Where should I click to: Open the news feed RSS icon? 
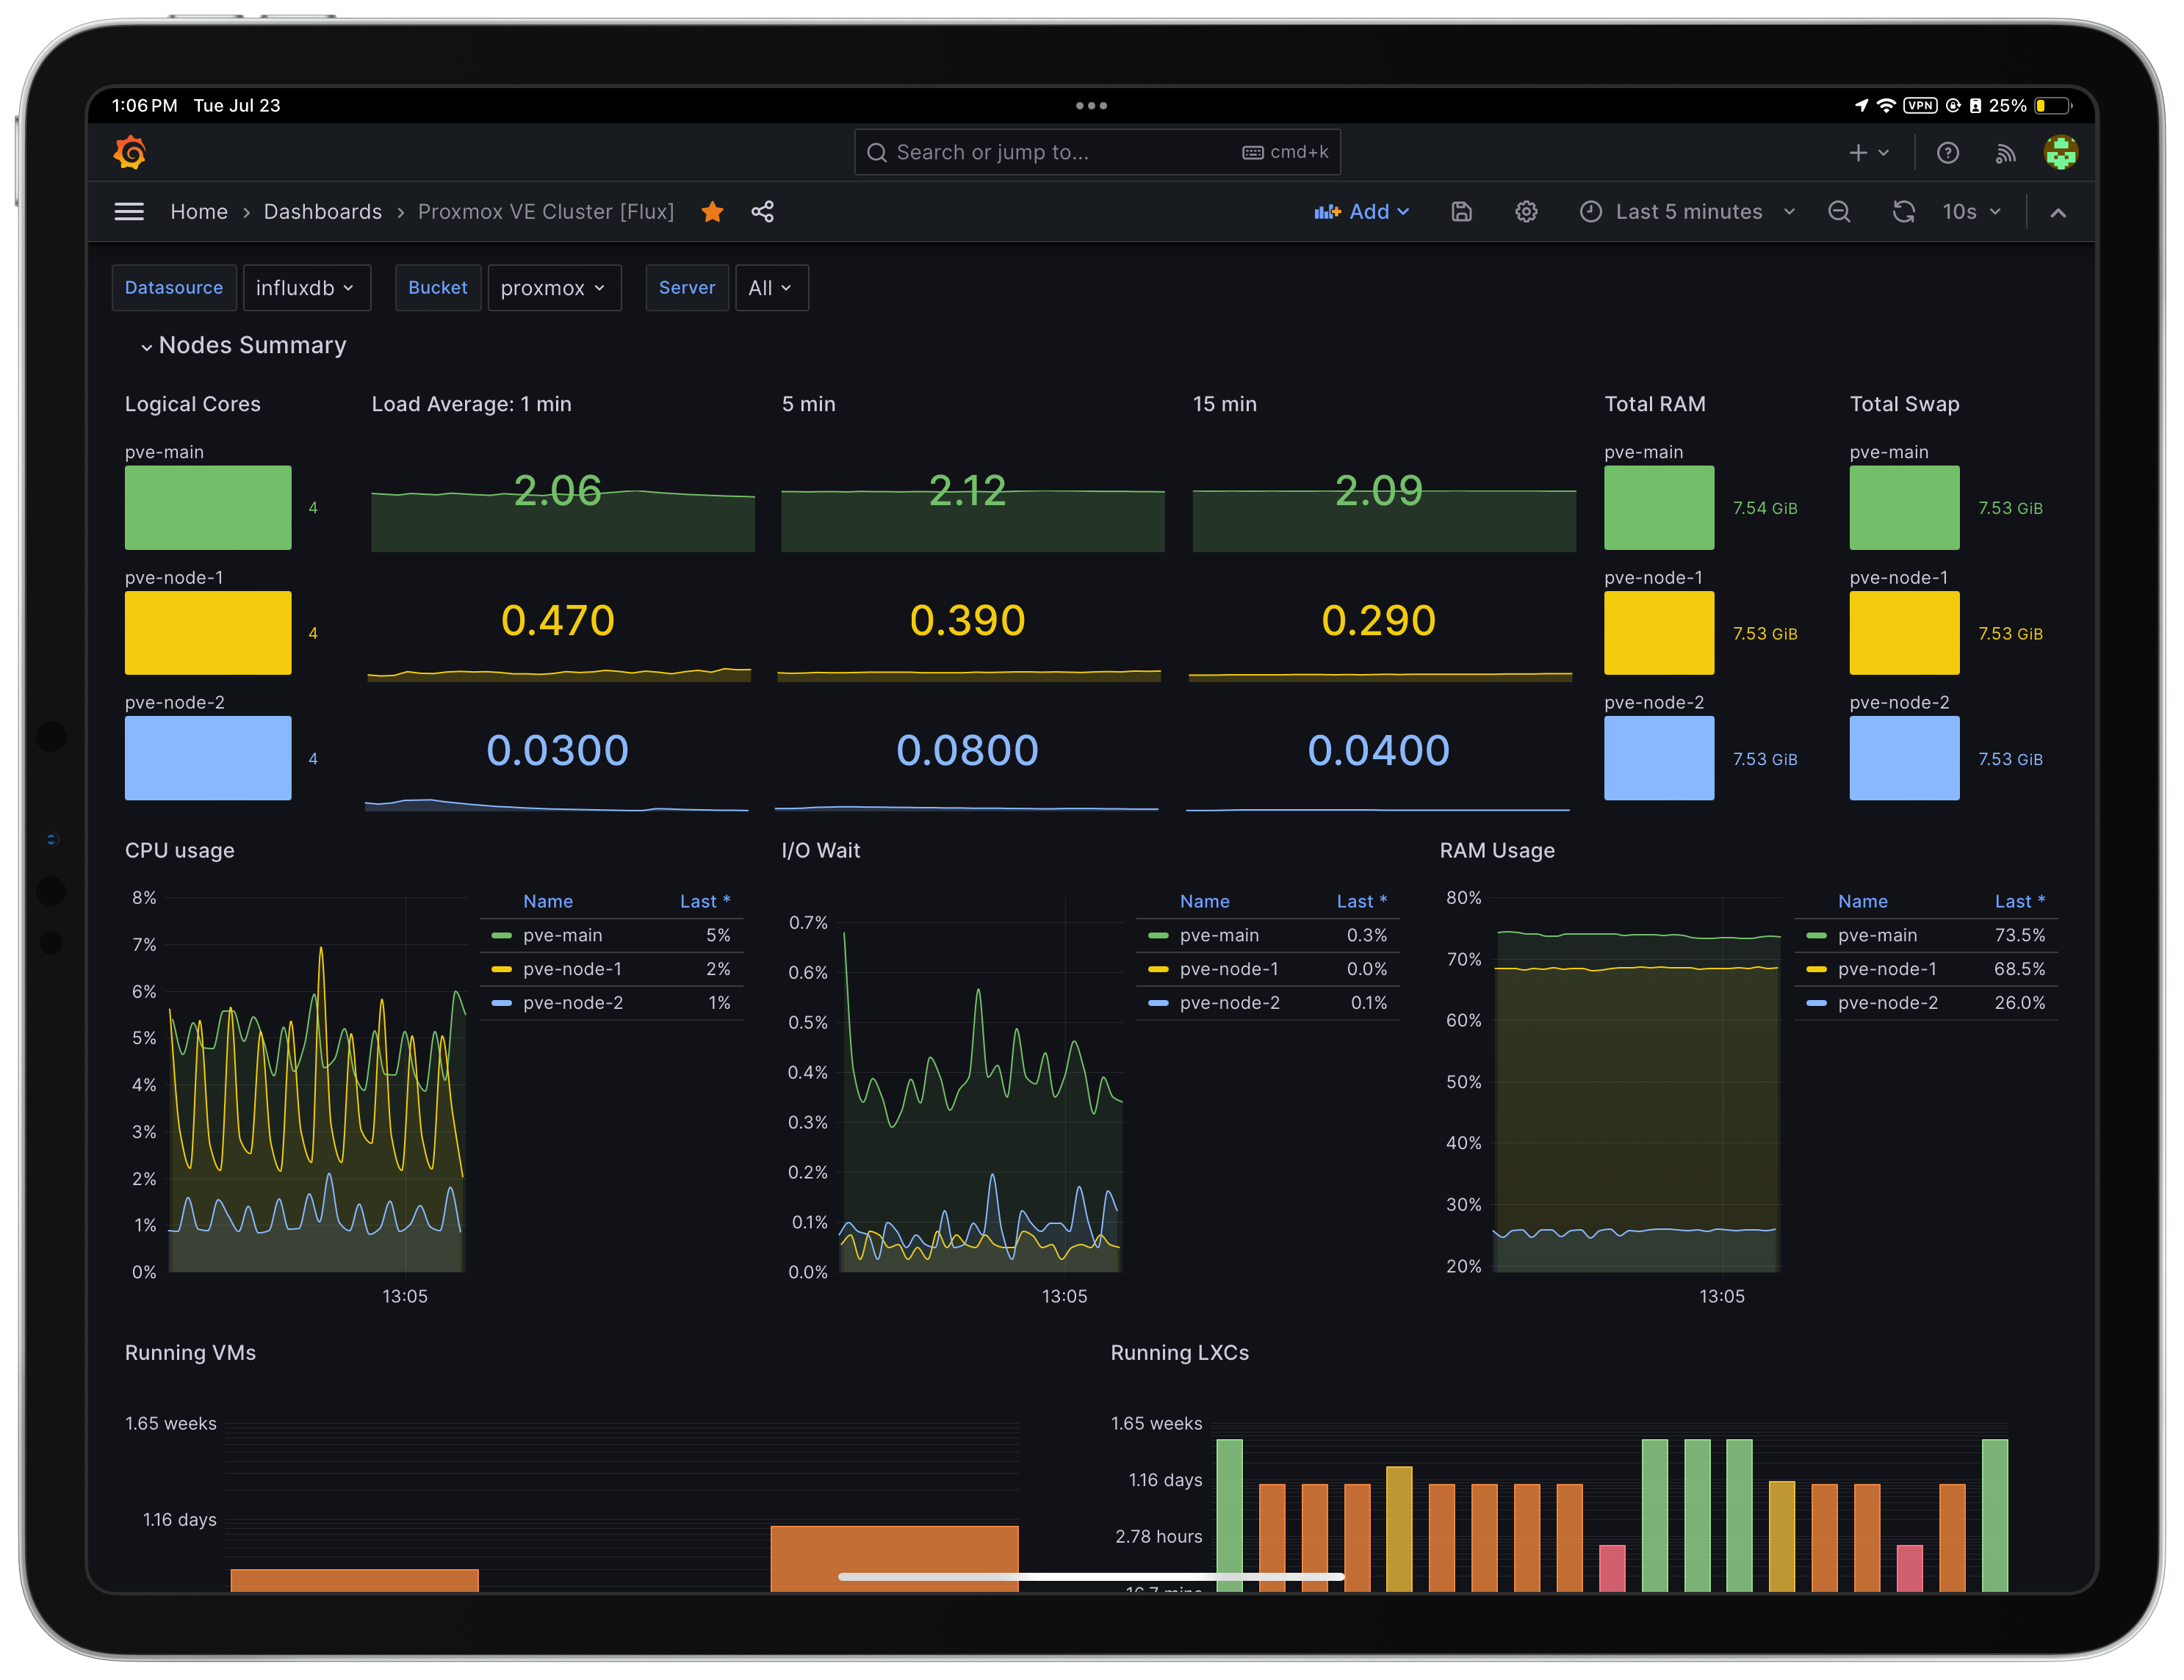(x=2005, y=153)
